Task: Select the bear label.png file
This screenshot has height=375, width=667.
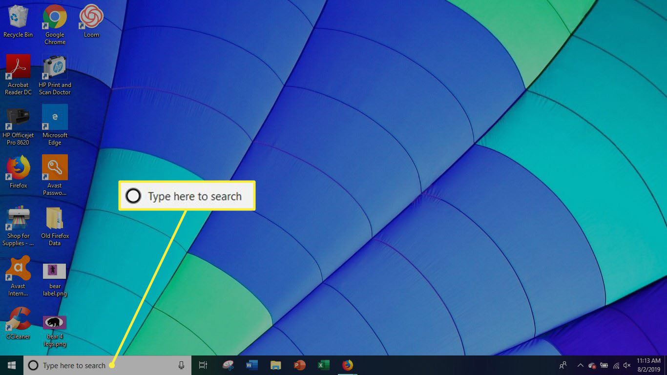Action: (x=55, y=279)
